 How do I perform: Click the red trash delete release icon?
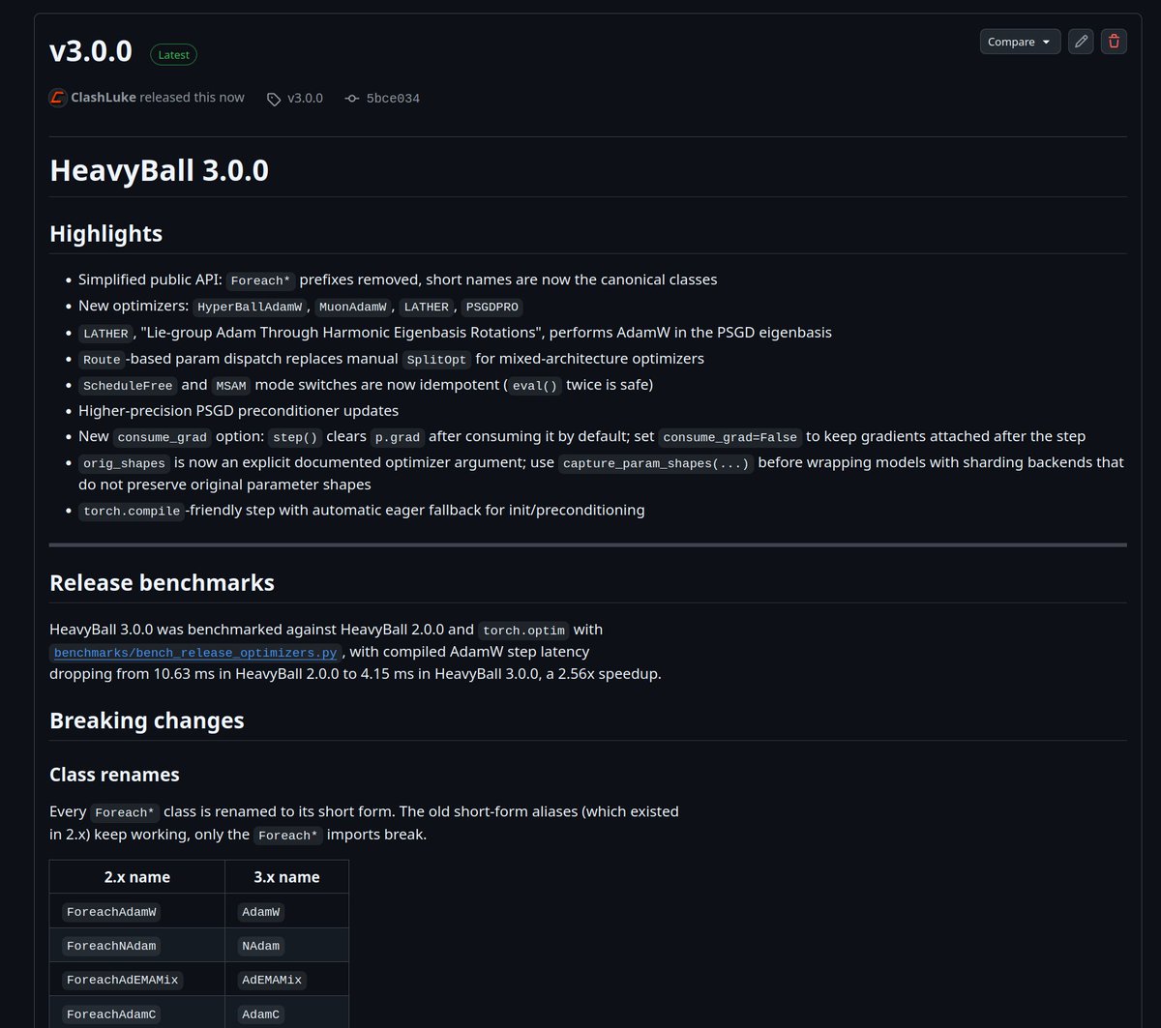(1114, 42)
